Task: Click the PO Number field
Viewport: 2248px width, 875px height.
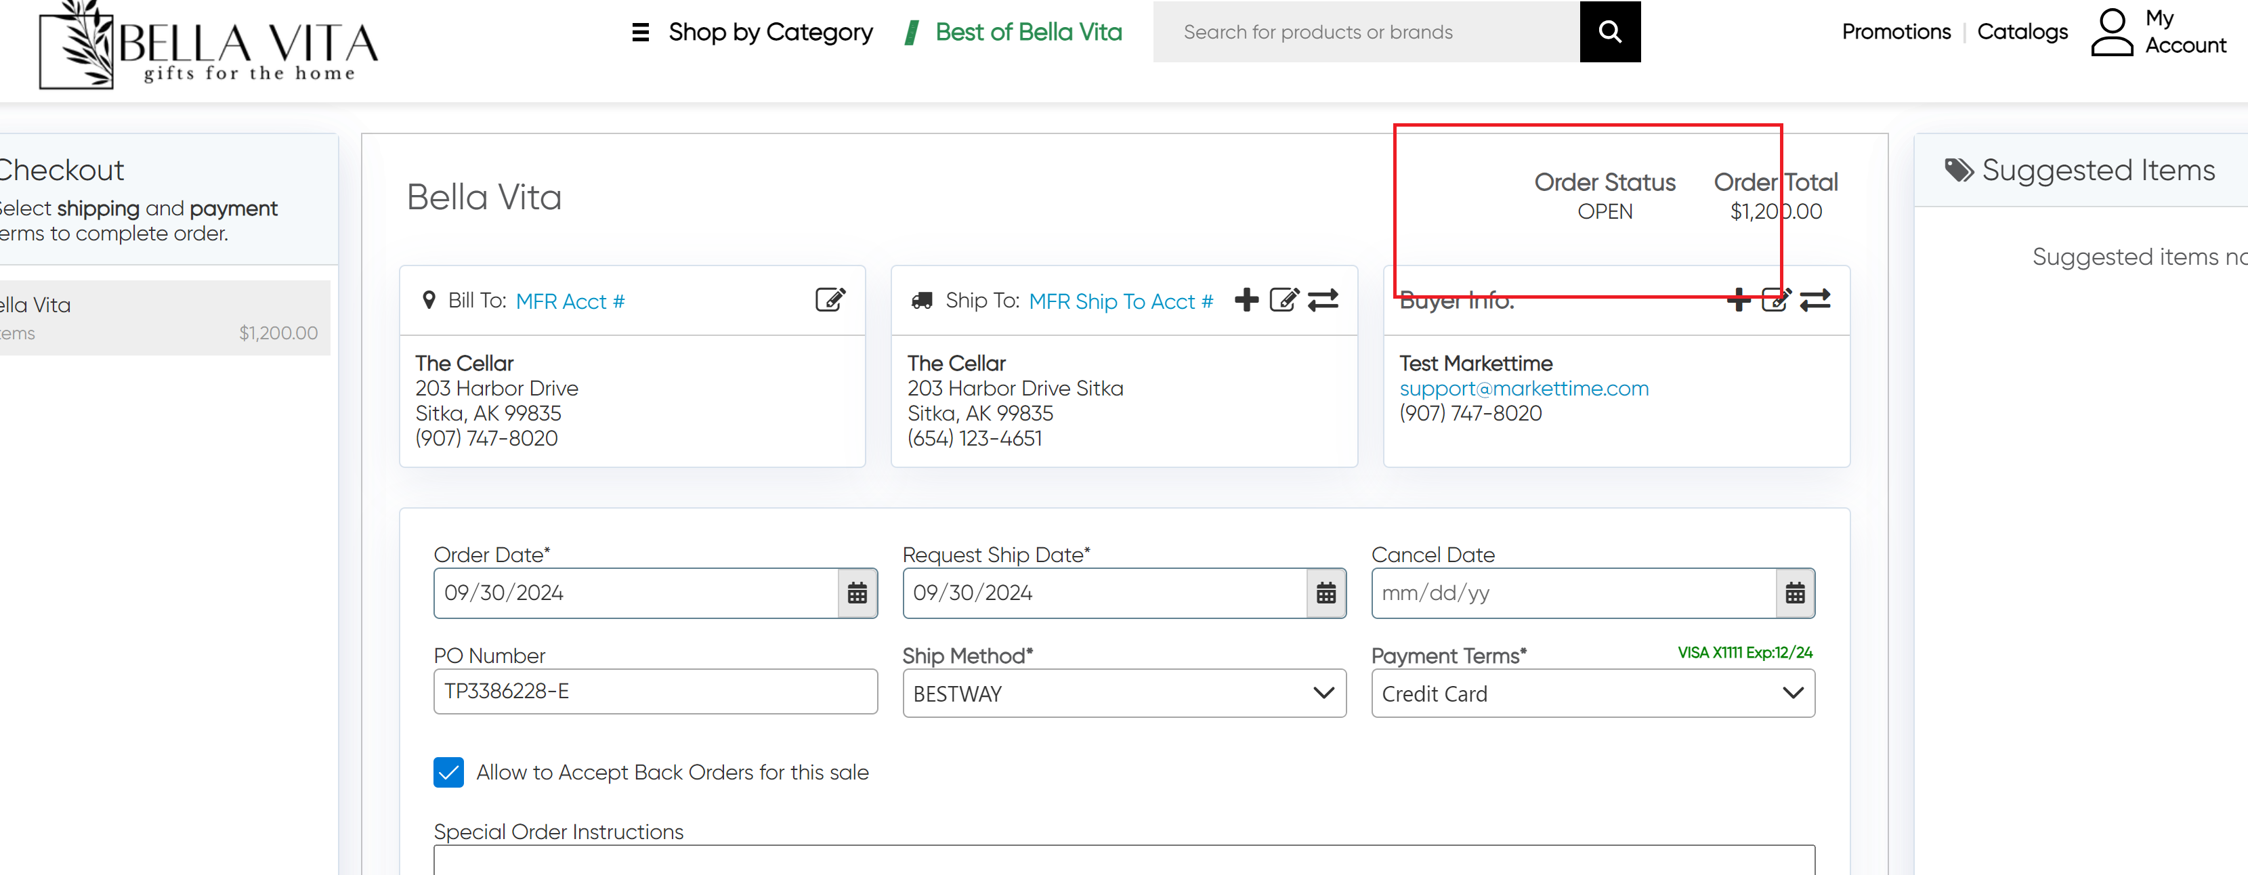Action: coord(656,691)
